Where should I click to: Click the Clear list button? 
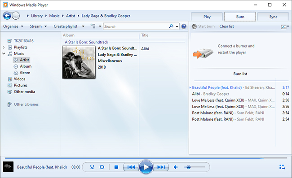pyautogui.click(x=226, y=26)
